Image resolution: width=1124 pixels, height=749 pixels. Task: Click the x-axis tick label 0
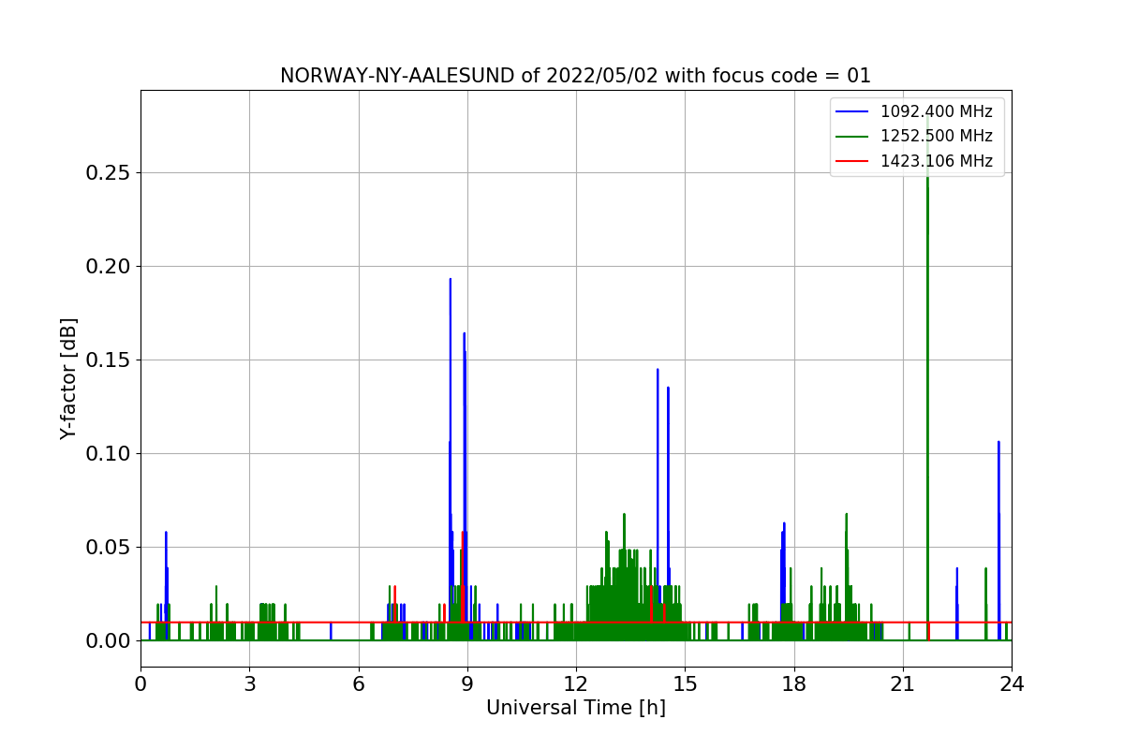(x=140, y=684)
